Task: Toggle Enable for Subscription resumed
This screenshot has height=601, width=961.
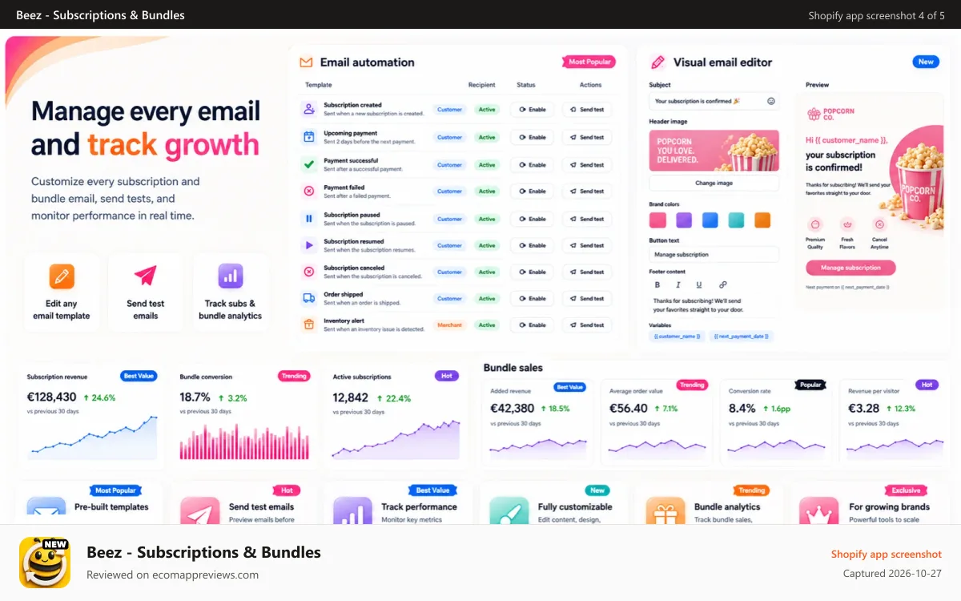Action: (x=533, y=245)
